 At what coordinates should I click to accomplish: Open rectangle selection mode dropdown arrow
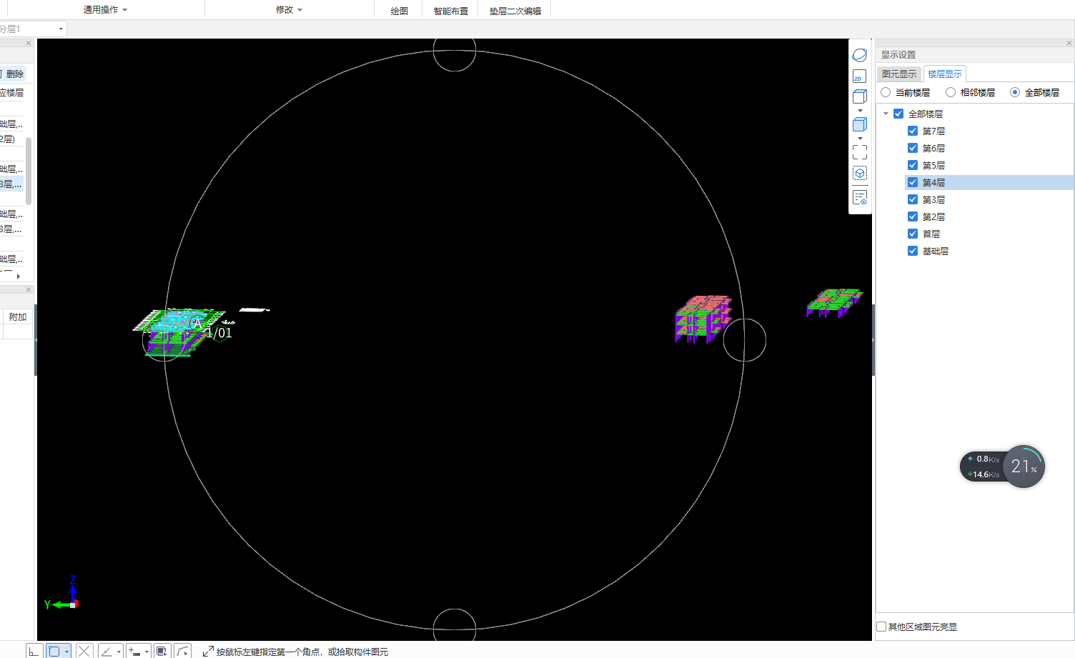[66, 652]
